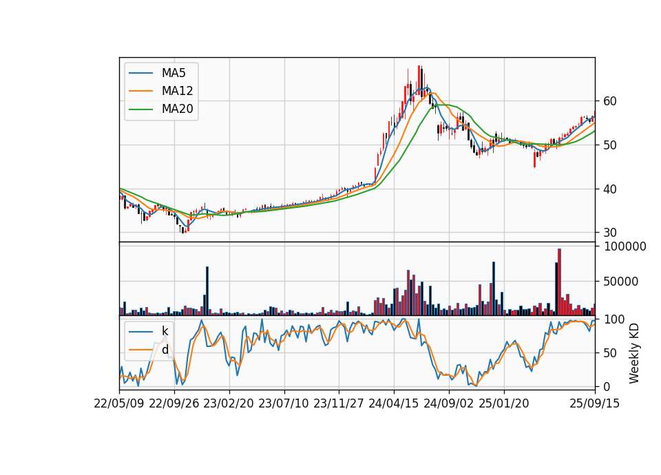The image size is (661, 475).
Task: Click the MA5 legend label
Action: point(174,73)
